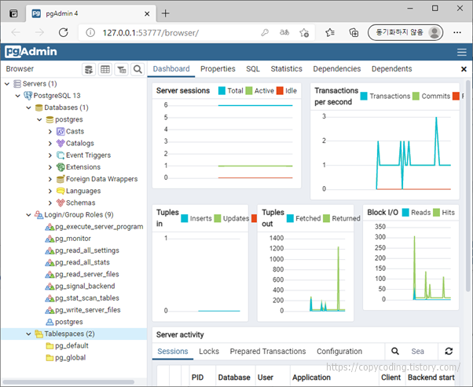Click the Languages node icon
The width and height of the screenshot is (473, 387).
[60, 191]
